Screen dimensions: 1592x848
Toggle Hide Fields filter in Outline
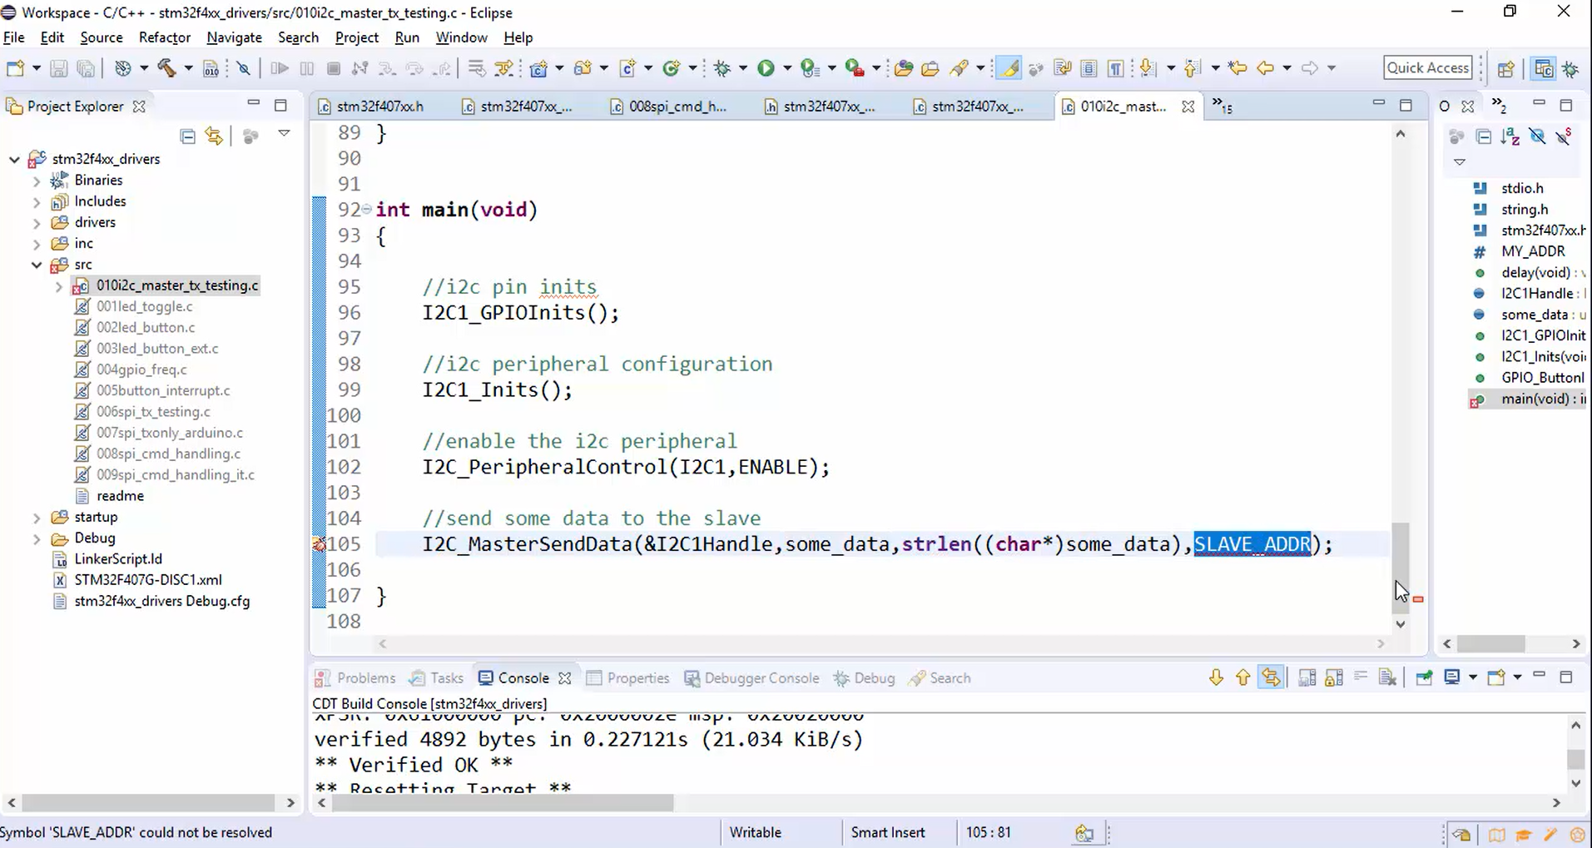pyautogui.click(x=1537, y=136)
